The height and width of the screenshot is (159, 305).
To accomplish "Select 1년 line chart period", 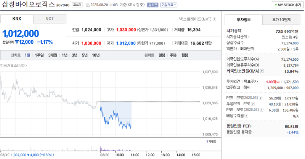I will (x=64, y=55).
